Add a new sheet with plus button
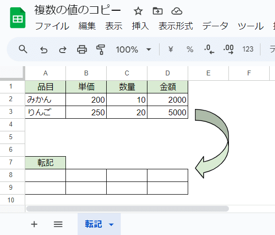This screenshot has width=275, height=235. pos(34,224)
